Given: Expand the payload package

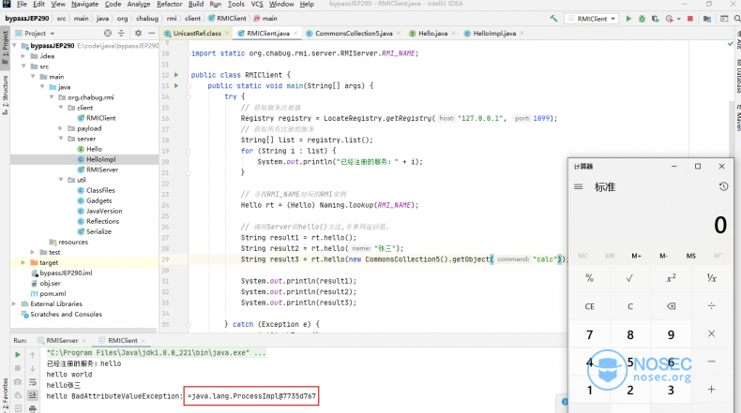Looking at the screenshot, I should 60,128.
